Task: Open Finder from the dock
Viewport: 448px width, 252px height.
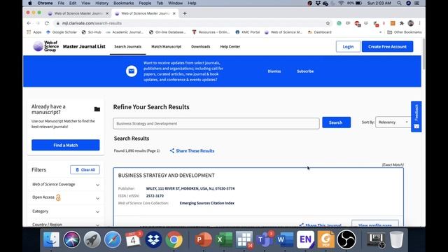Action: (51, 239)
